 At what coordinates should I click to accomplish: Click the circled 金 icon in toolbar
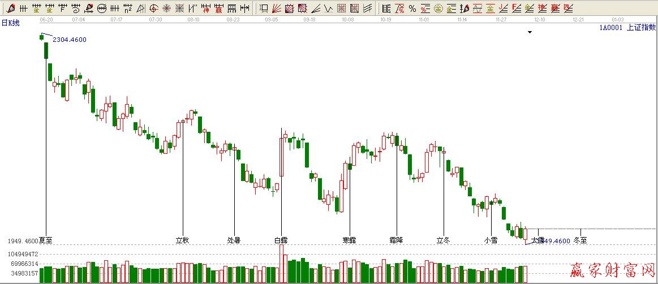[x=438, y=8]
